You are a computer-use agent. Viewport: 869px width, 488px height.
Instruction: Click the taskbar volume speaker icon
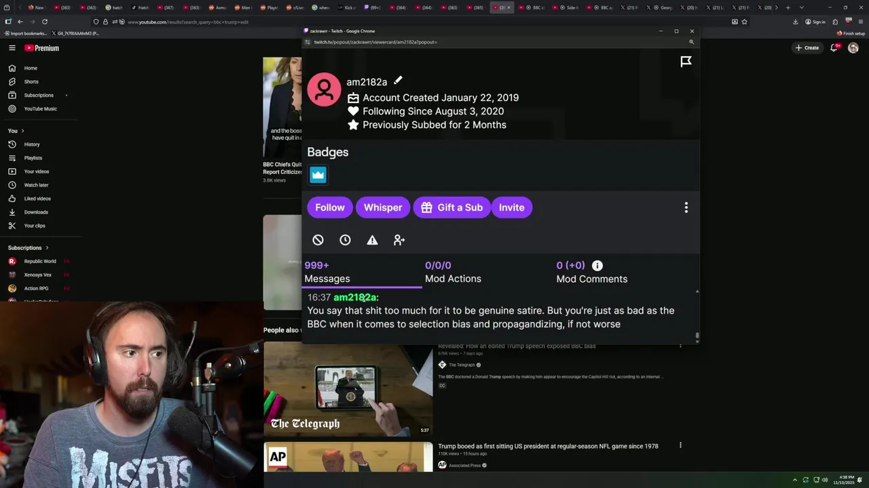point(825,480)
